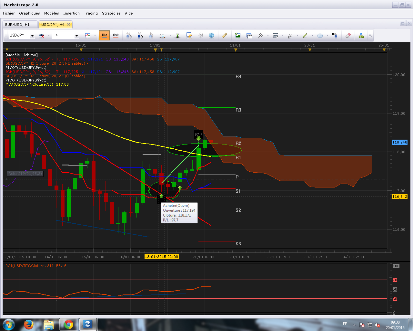Screen dimensions: 413x331
Task: Toggle Bid price display
Action: coord(105,35)
